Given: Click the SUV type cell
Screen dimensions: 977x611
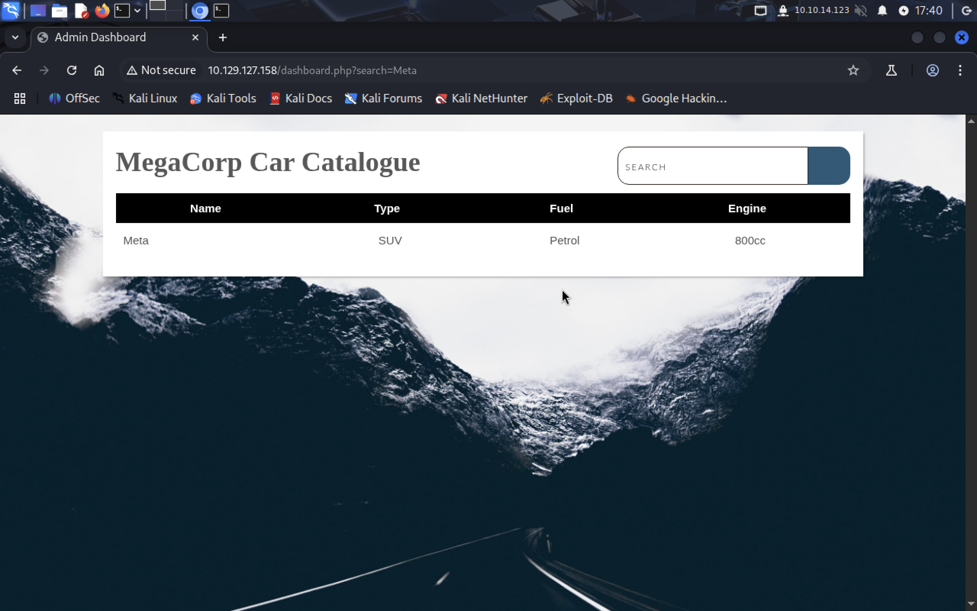Looking at the screenshot, I should [x=390, y=241].
